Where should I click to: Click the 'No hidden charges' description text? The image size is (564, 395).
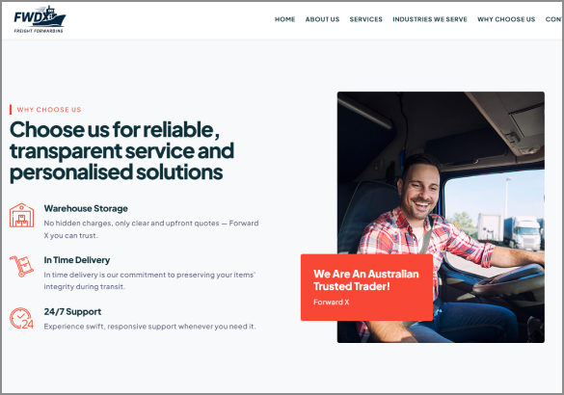point(151,229)
